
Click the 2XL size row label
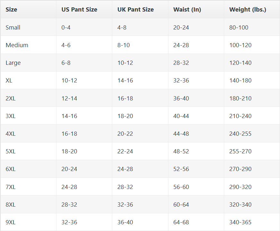pyautogui.click(x=11, y=98)
